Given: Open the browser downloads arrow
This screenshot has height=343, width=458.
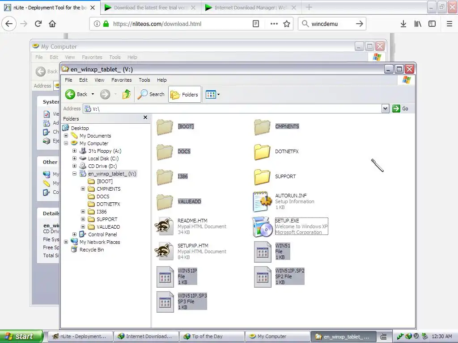Looking at the screenshot, I should [x=403, y=24].
